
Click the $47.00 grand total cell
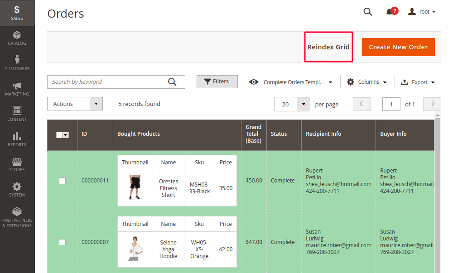(x=254, y=242)
